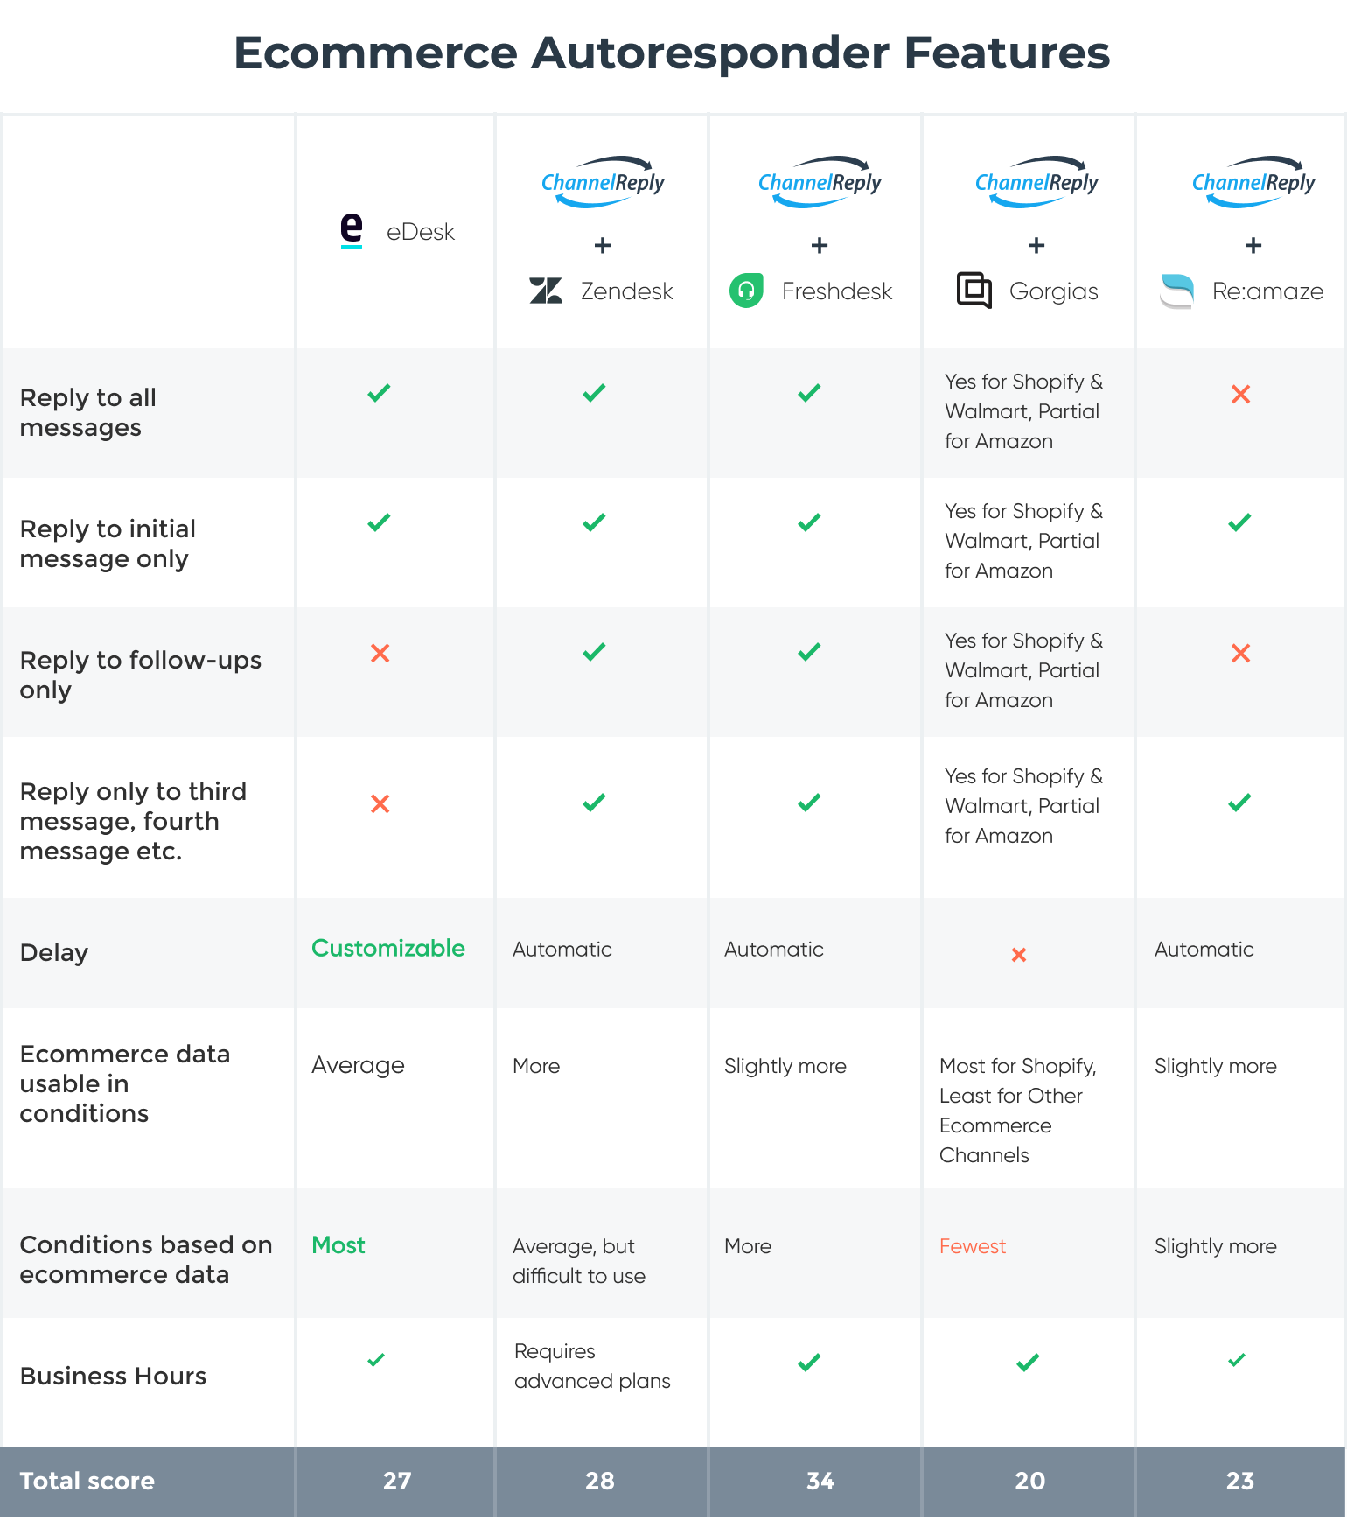Click Re:amaze total score 23
The width and height of the screenshot is (1347, 1521).
click(x=1240, y=1482)
